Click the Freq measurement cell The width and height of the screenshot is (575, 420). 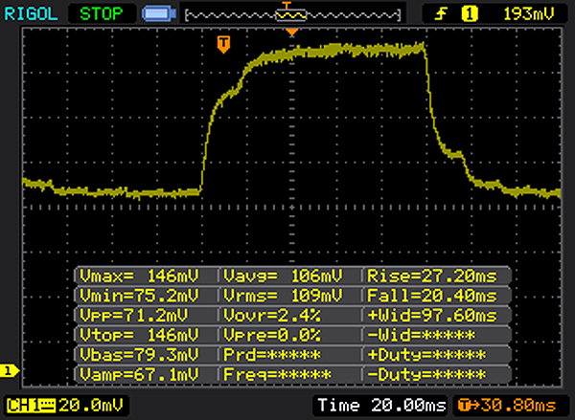click(x=277, y=374)
